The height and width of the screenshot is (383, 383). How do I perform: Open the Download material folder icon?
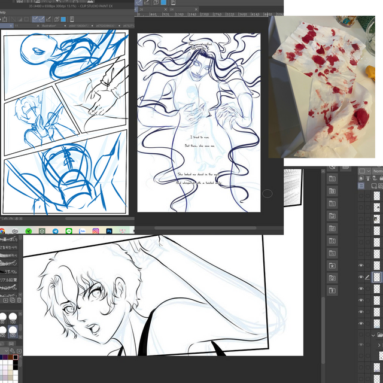332,278
